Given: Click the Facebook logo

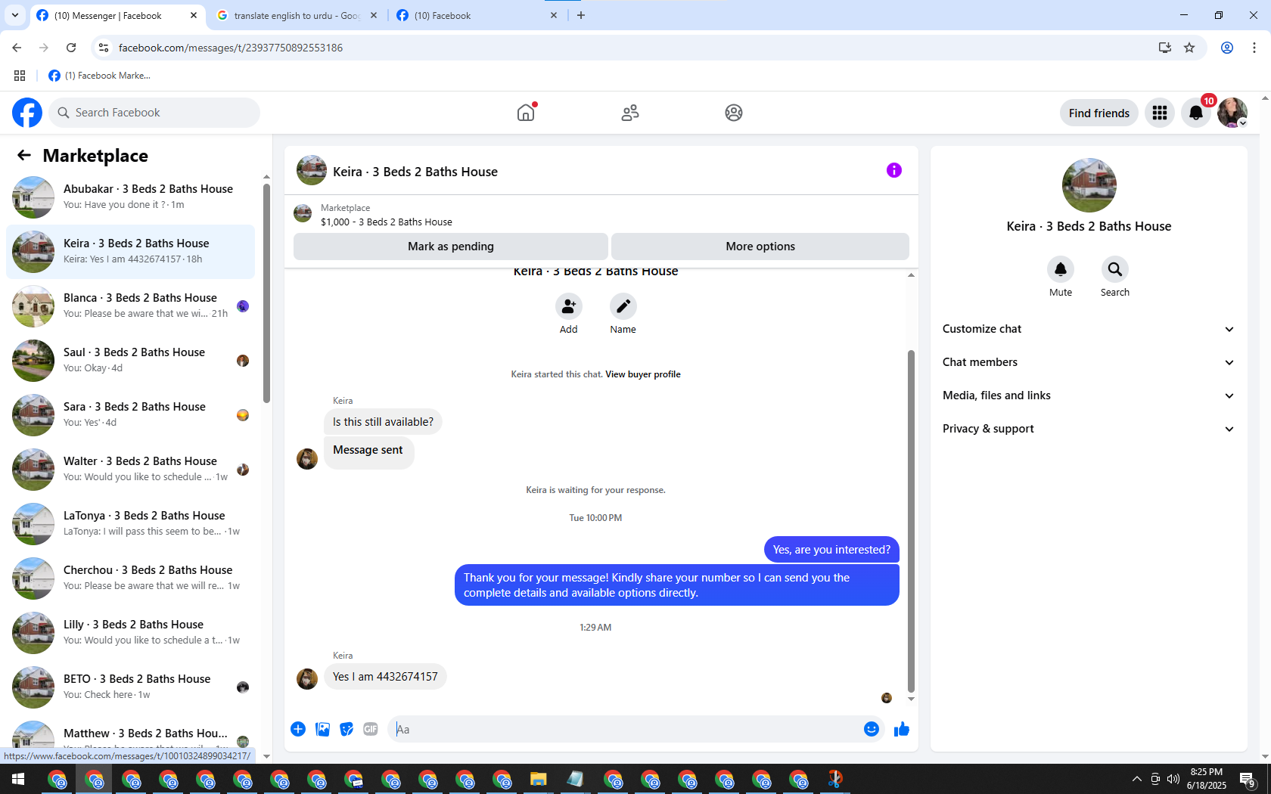Looking at the screenshot, I should coord(27,113).
